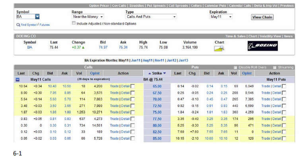Click the 82.50 strike price
The height and width of the screenshot is (163, 305).
click(157, 132)
